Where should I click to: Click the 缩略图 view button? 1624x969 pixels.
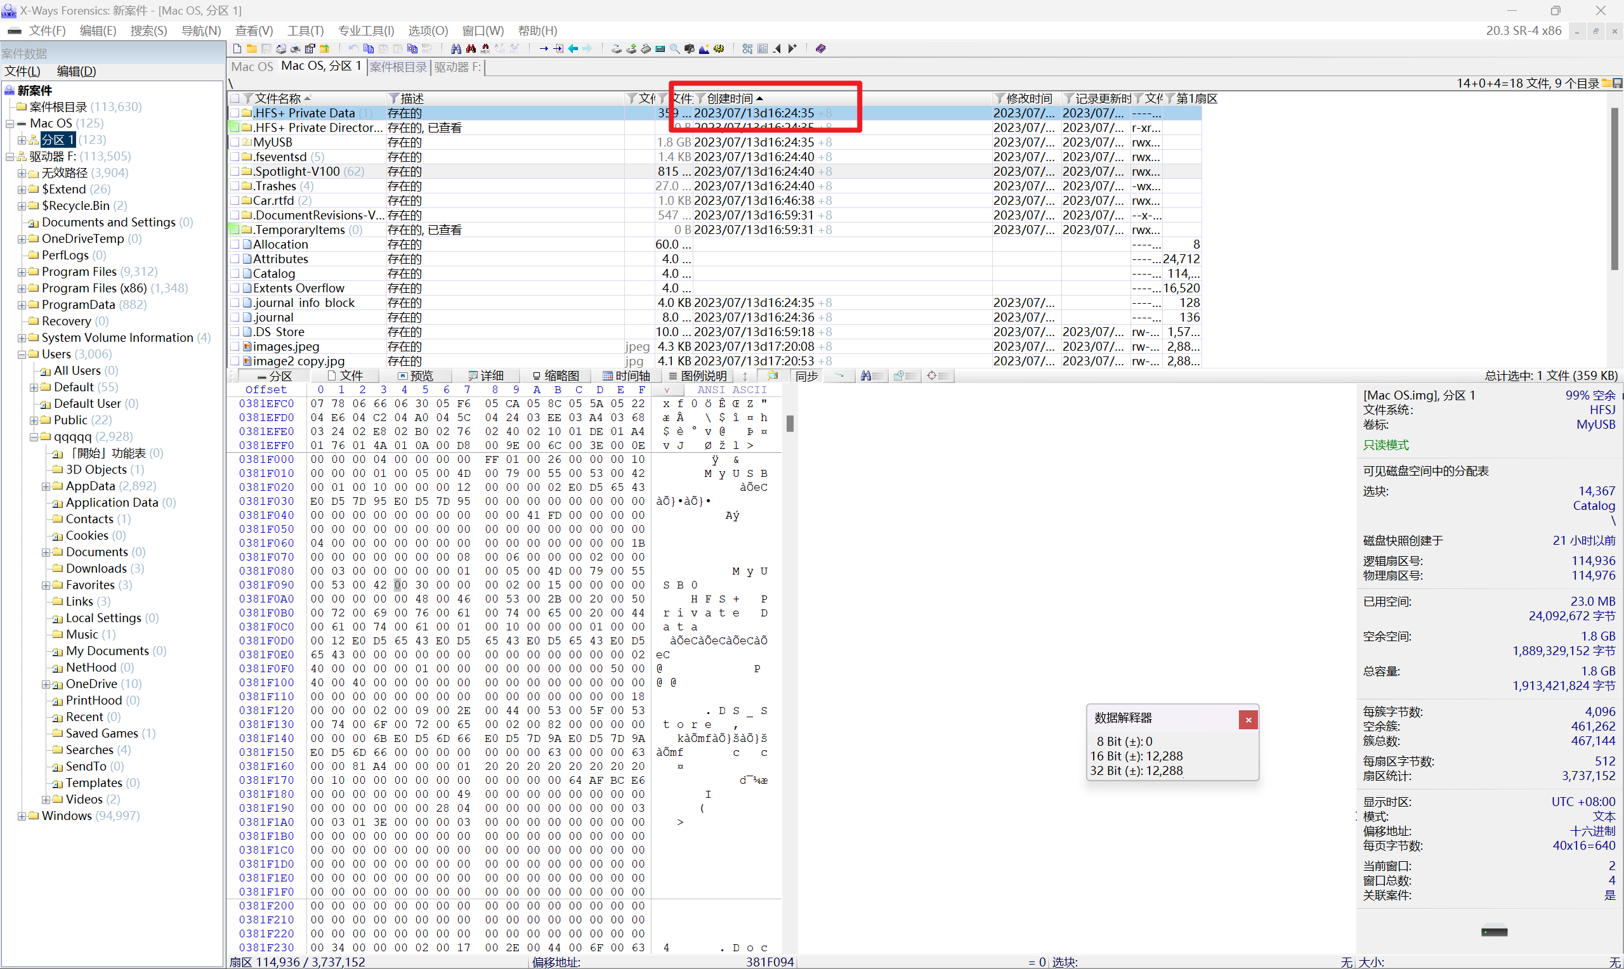click(556, 376)
